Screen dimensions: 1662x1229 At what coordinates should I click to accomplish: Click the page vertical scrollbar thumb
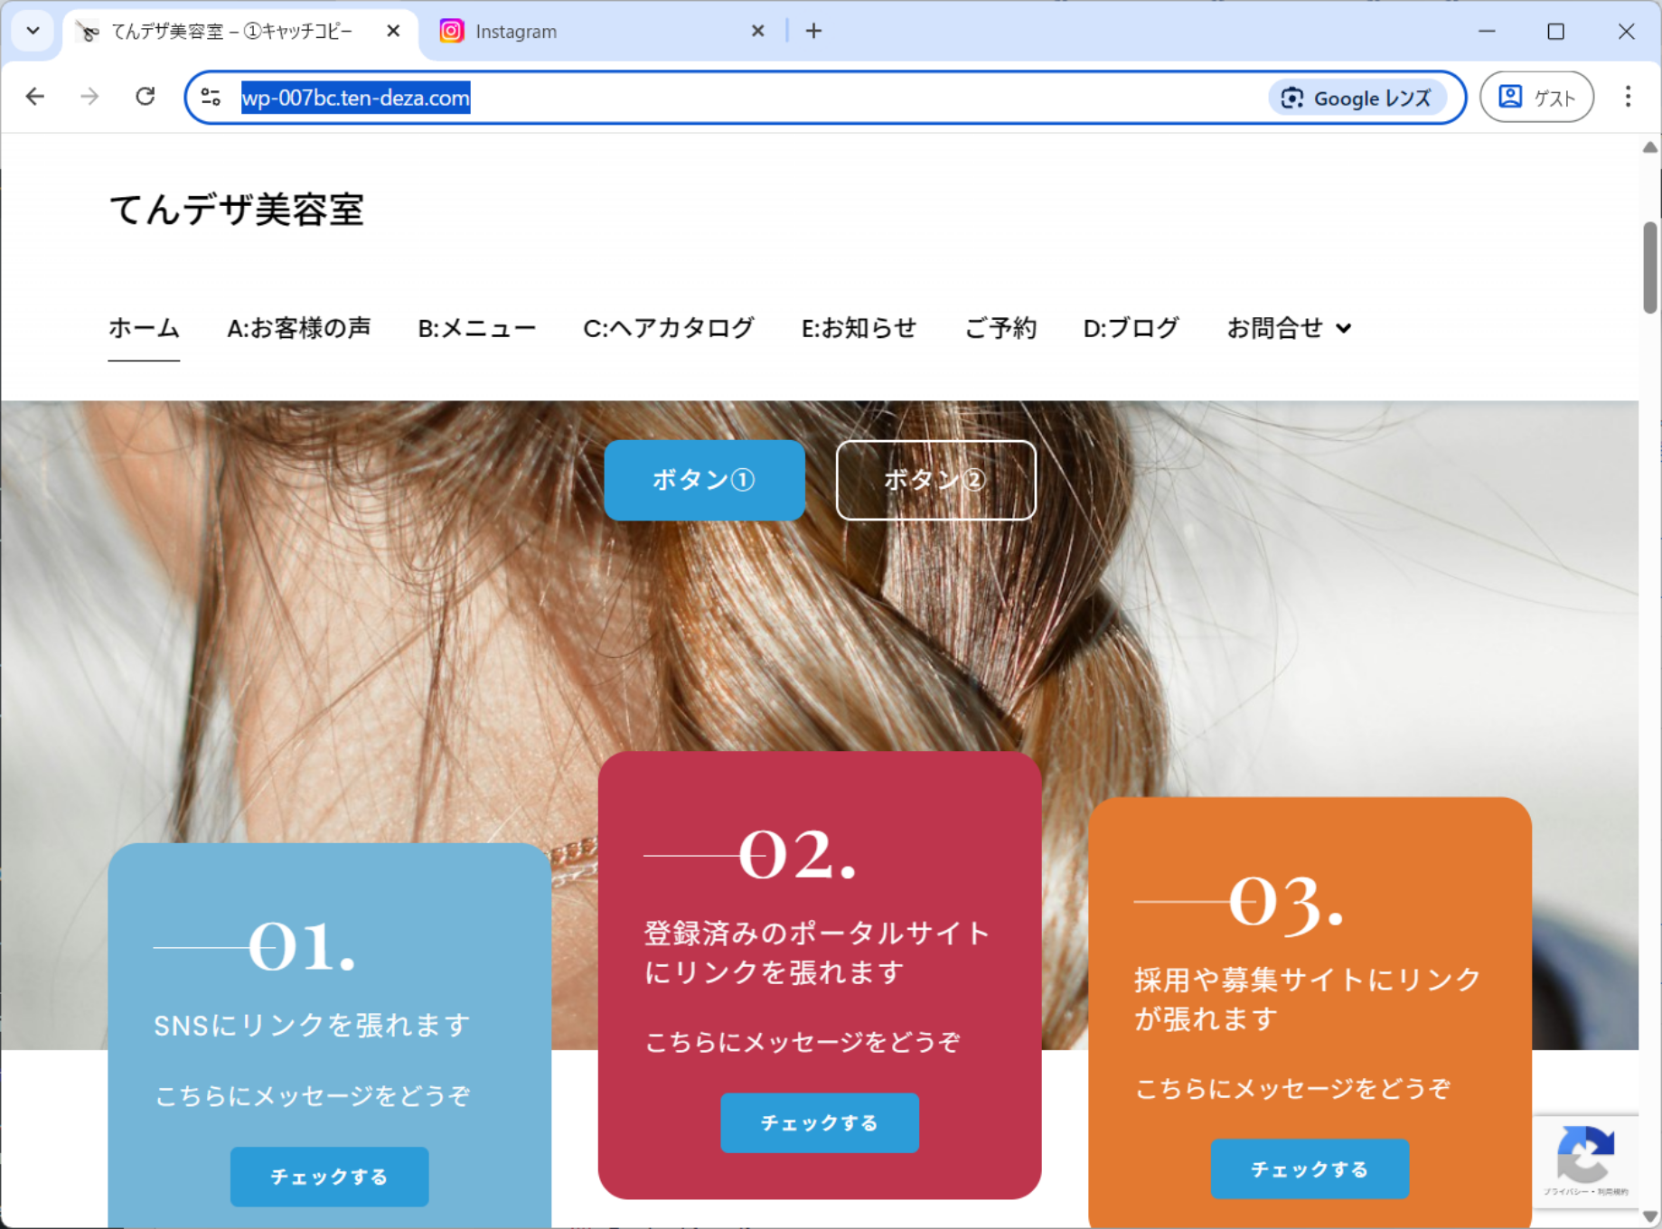[1649, 267]
